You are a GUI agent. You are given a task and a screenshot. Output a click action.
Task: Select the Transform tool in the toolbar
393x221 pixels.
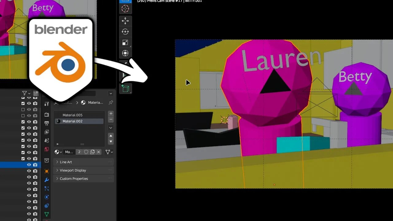[x=125, y=53]
